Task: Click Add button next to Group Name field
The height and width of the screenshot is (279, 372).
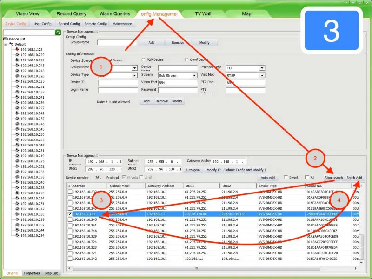Action: (x=152, y=42)
